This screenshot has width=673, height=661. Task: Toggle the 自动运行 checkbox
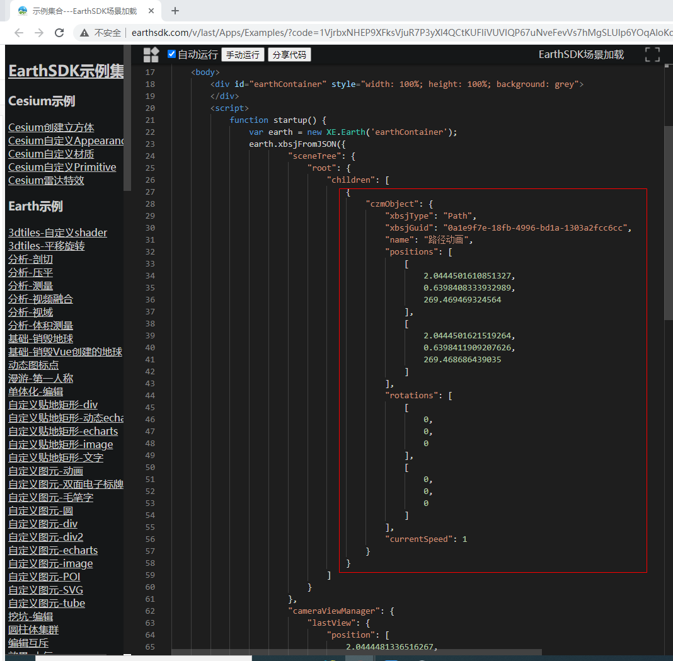(171, 54)
